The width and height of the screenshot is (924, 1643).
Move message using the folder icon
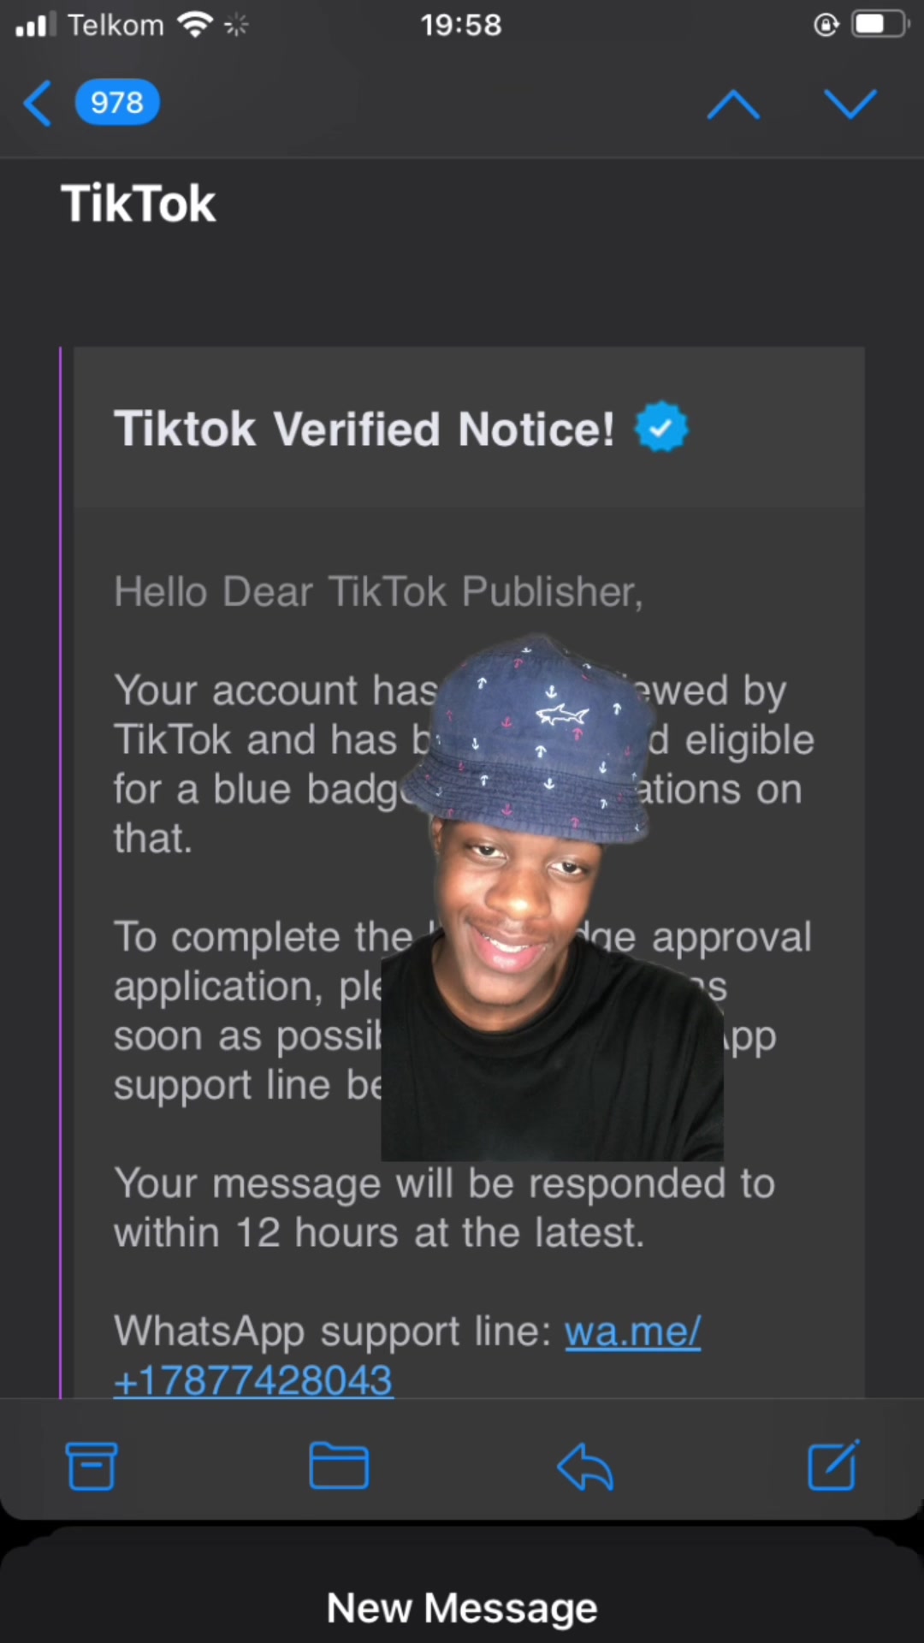(339, 1466)
